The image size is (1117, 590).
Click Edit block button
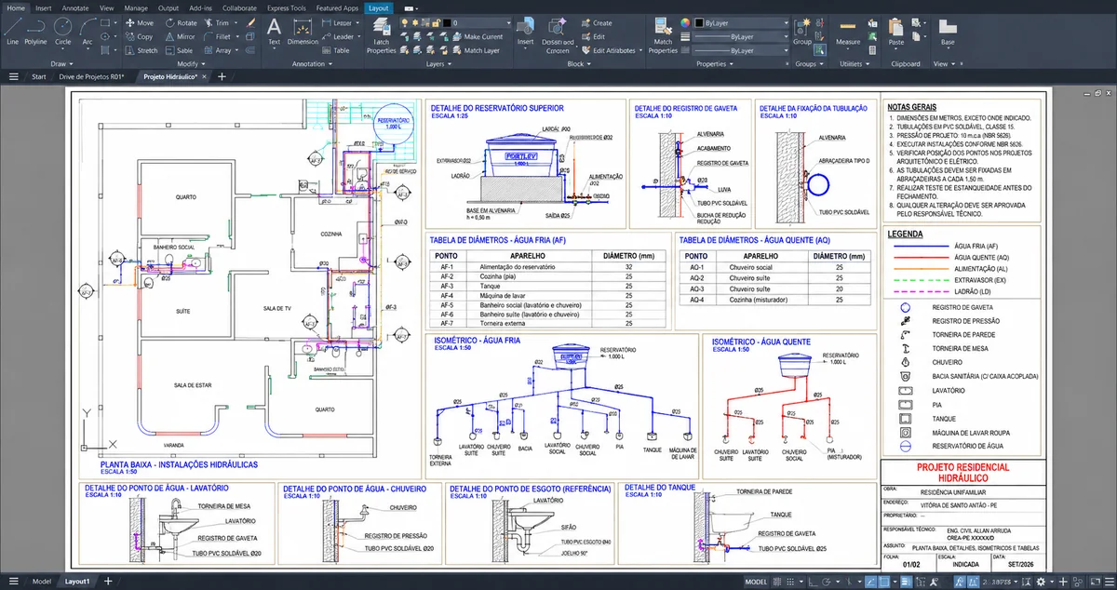592,36
